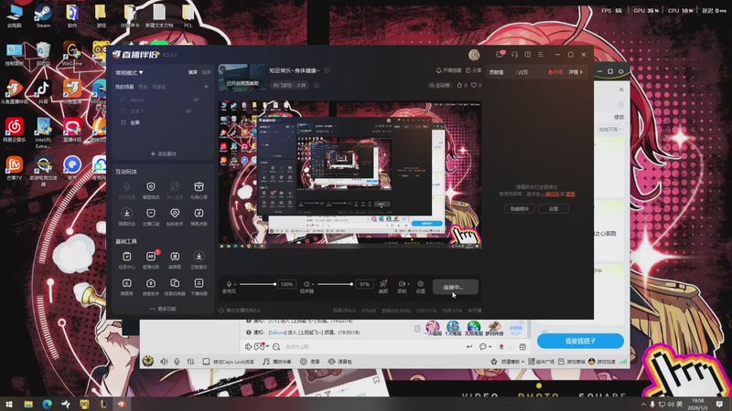Open the 弹幕点歌 tool

click(x=199, y=216)
